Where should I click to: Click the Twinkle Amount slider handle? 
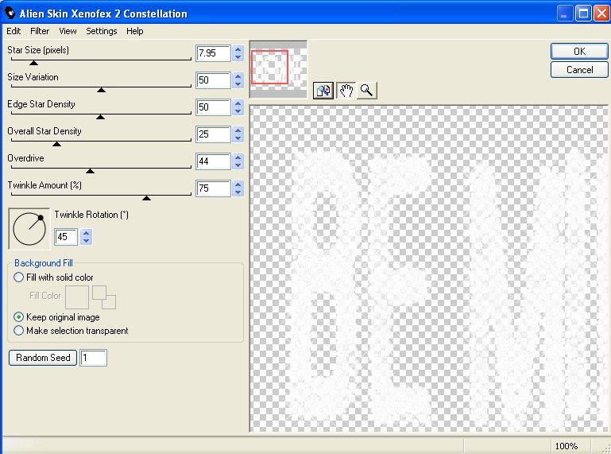tap(146, 198)
